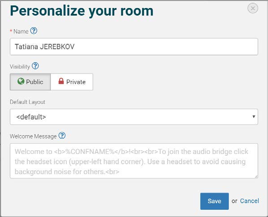Save the room settings

click(214, 201)
